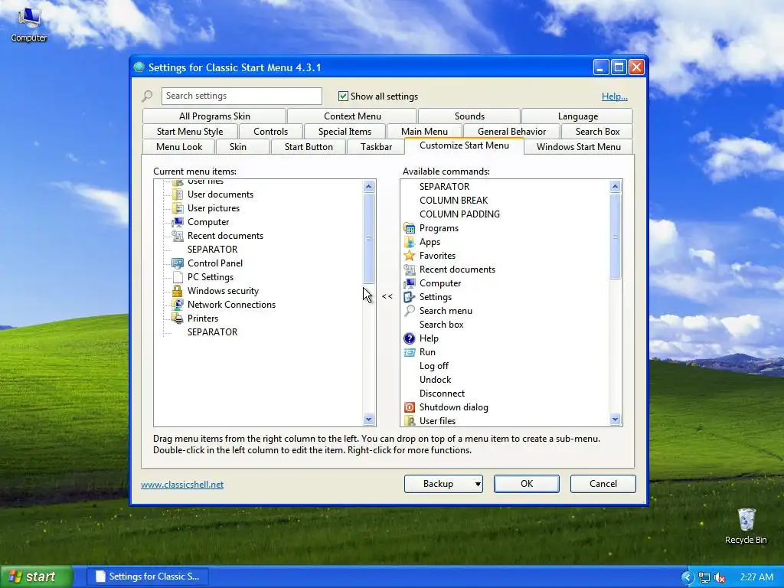The width and height of the screenshot is (784, 588).
Task: Click the Settings icon in Available commands
Action: click(410, 297)
